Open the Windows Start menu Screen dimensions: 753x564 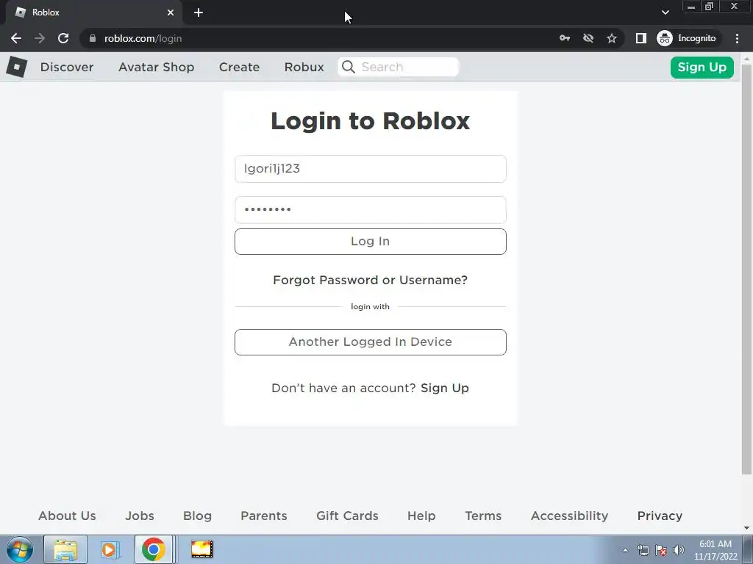20,549
